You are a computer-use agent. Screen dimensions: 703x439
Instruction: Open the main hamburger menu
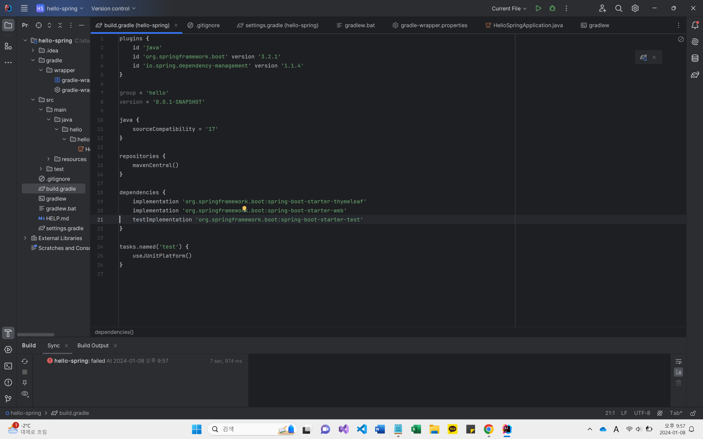coord(24,9)
